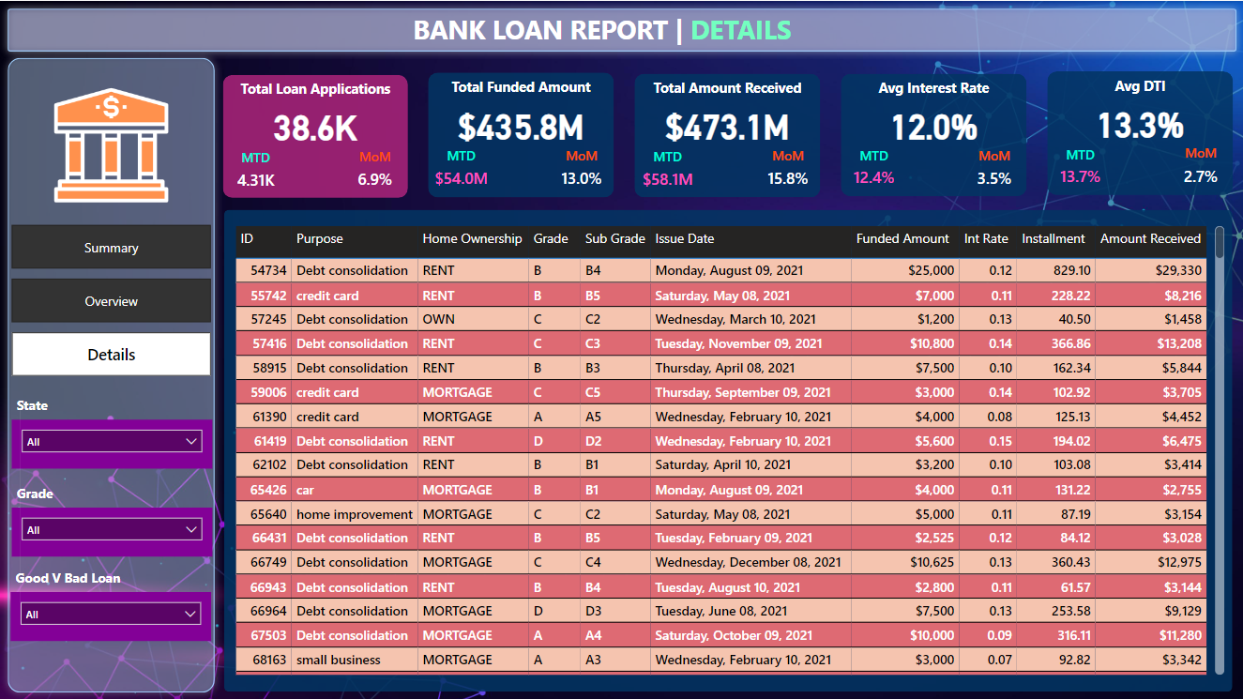Click the Total Loan Applications card
This screenshot has width=1243, height=699.
315,136
